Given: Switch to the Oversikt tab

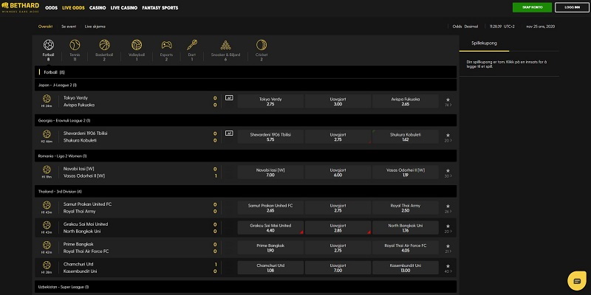Looking at the screenshot, I should pyautogui.click(x=45, y=27).
